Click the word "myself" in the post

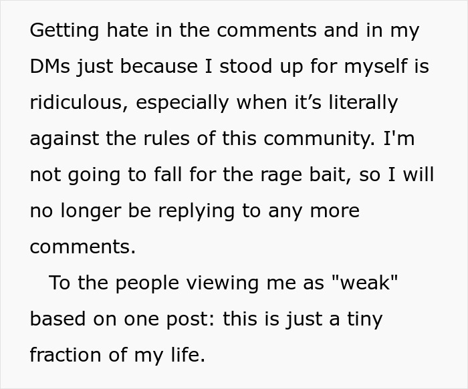click(376, 67)
